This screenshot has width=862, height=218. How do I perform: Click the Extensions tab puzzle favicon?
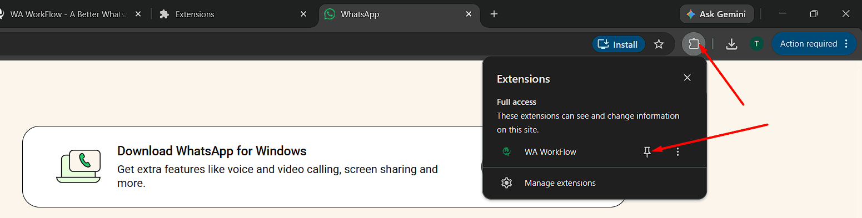(164, 14)
